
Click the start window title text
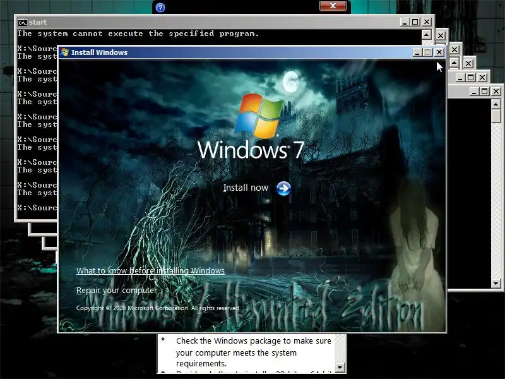pyautogui.click(x=38, y=22)
